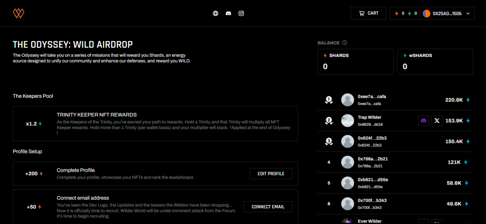This screenshot has width=486, height=224.
Task: Click the Edit Profile button
Action: (271, 174)
